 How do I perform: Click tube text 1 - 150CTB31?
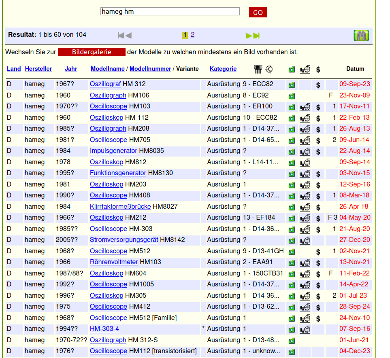(263, 273)
